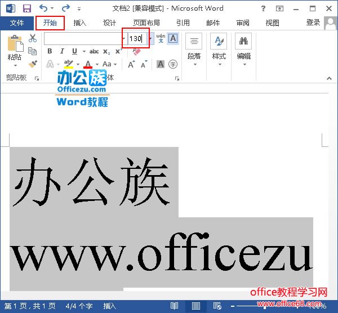Image resolution: width=338 pixels, height=313 pixels.
Task: Click the user account avatar
Action: [x=330, y=23]
